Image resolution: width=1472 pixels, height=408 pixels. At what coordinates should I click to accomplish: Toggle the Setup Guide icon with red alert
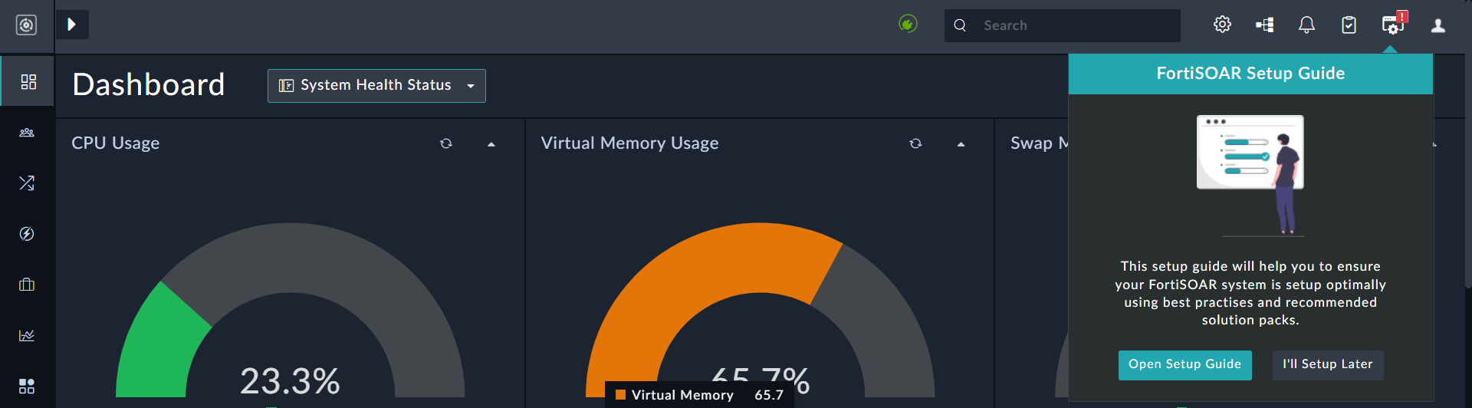click(1392, 25)
